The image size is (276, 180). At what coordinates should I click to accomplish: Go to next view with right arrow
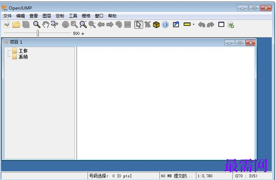(x=110, y=24)
